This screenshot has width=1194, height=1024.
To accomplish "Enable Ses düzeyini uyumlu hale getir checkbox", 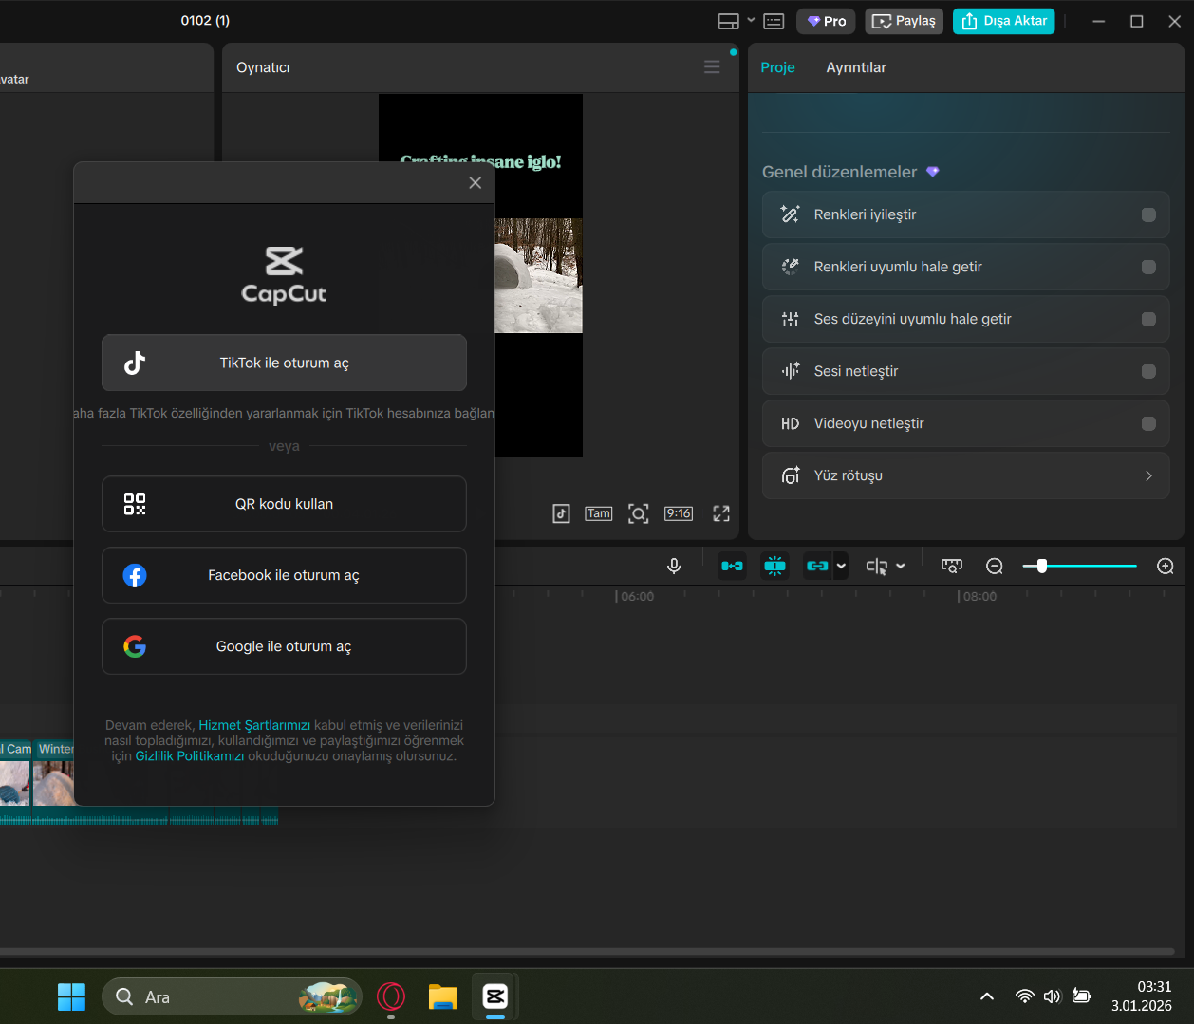I will coord(1148,319).
